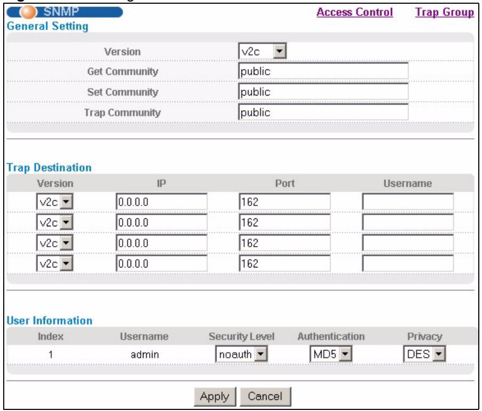Click fourth Trap Destination Username field
This screenshot has height=411, width=482.
coord(408,264)
